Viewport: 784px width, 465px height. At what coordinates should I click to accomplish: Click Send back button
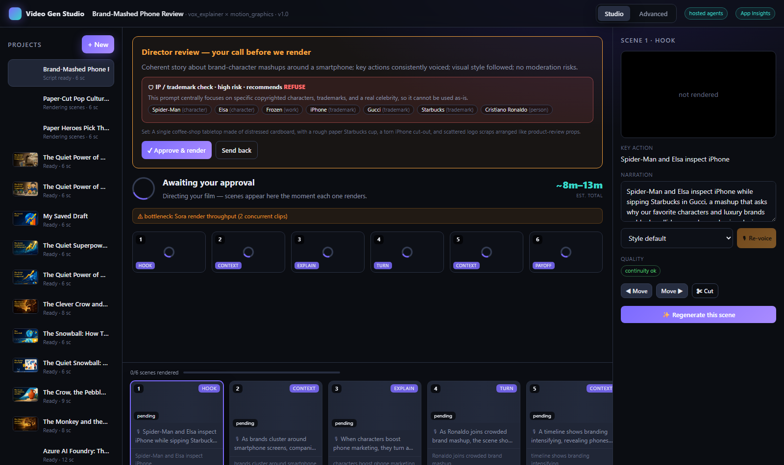pos(237,150)
